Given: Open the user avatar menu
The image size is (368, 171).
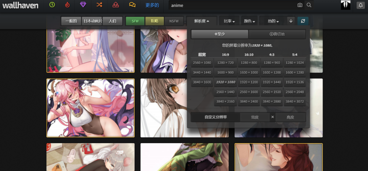Looking at the screenshot, I should tap(346, 5).
